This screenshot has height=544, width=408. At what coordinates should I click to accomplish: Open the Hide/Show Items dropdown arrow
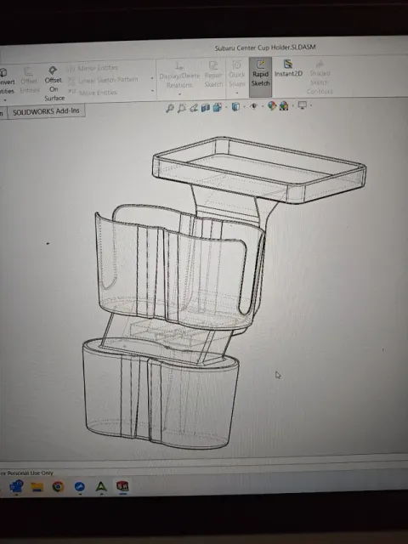[x=263, y=106]
